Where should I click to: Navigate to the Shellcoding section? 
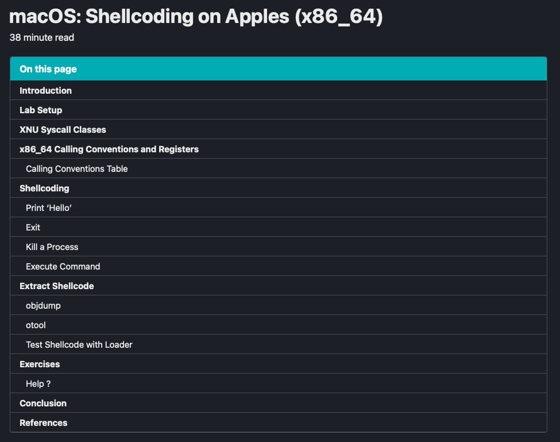coord(278,189)
